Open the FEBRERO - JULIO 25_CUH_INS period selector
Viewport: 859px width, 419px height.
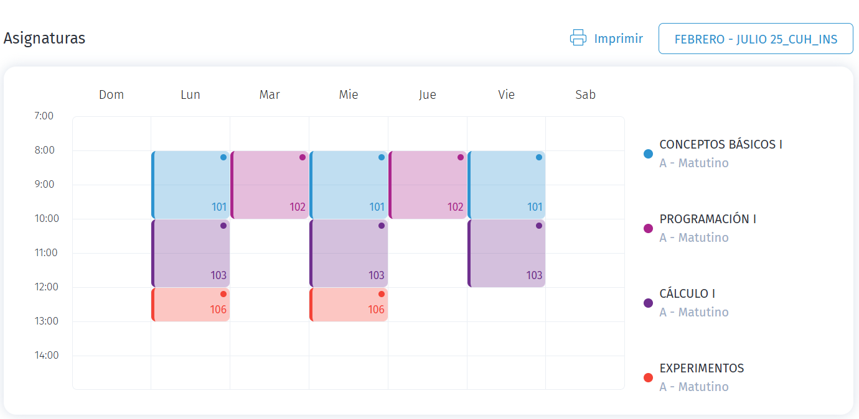756,39
